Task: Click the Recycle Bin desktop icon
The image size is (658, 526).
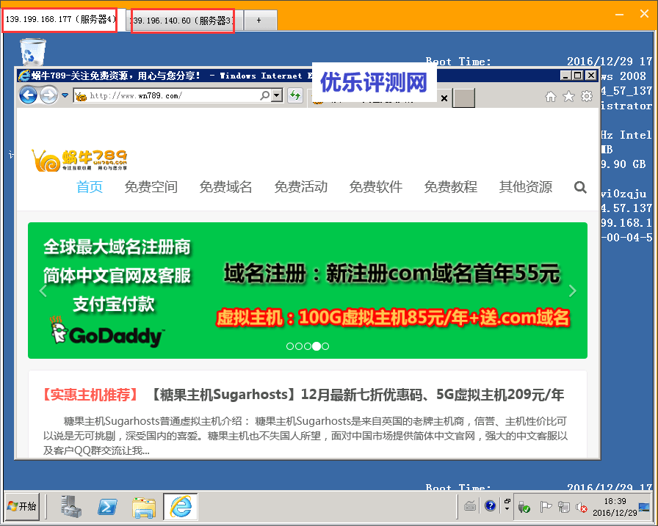Action: point(33,52)
